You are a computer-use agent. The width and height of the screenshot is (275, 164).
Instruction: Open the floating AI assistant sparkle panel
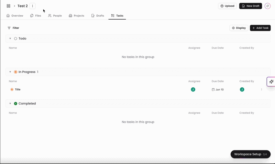click(x=271, y=82)
